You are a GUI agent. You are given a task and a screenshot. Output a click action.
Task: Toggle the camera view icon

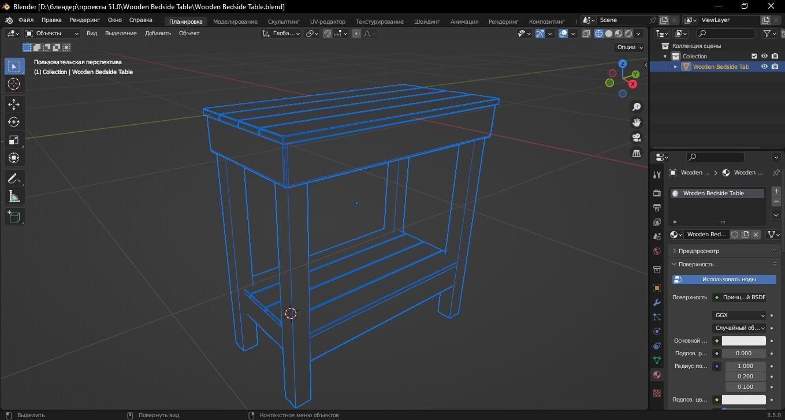point(636,137)
